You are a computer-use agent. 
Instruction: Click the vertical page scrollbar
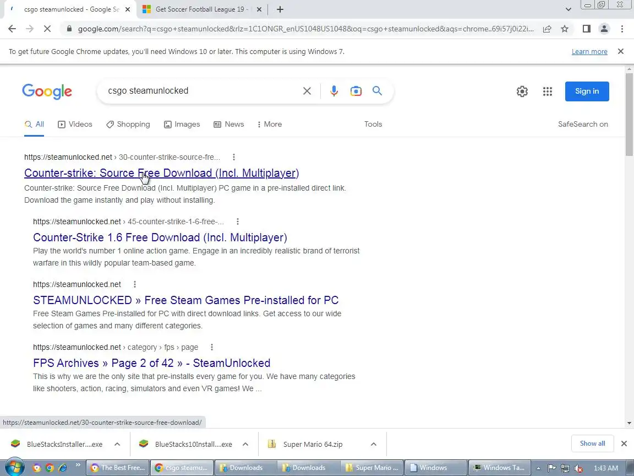coord(628,115)
